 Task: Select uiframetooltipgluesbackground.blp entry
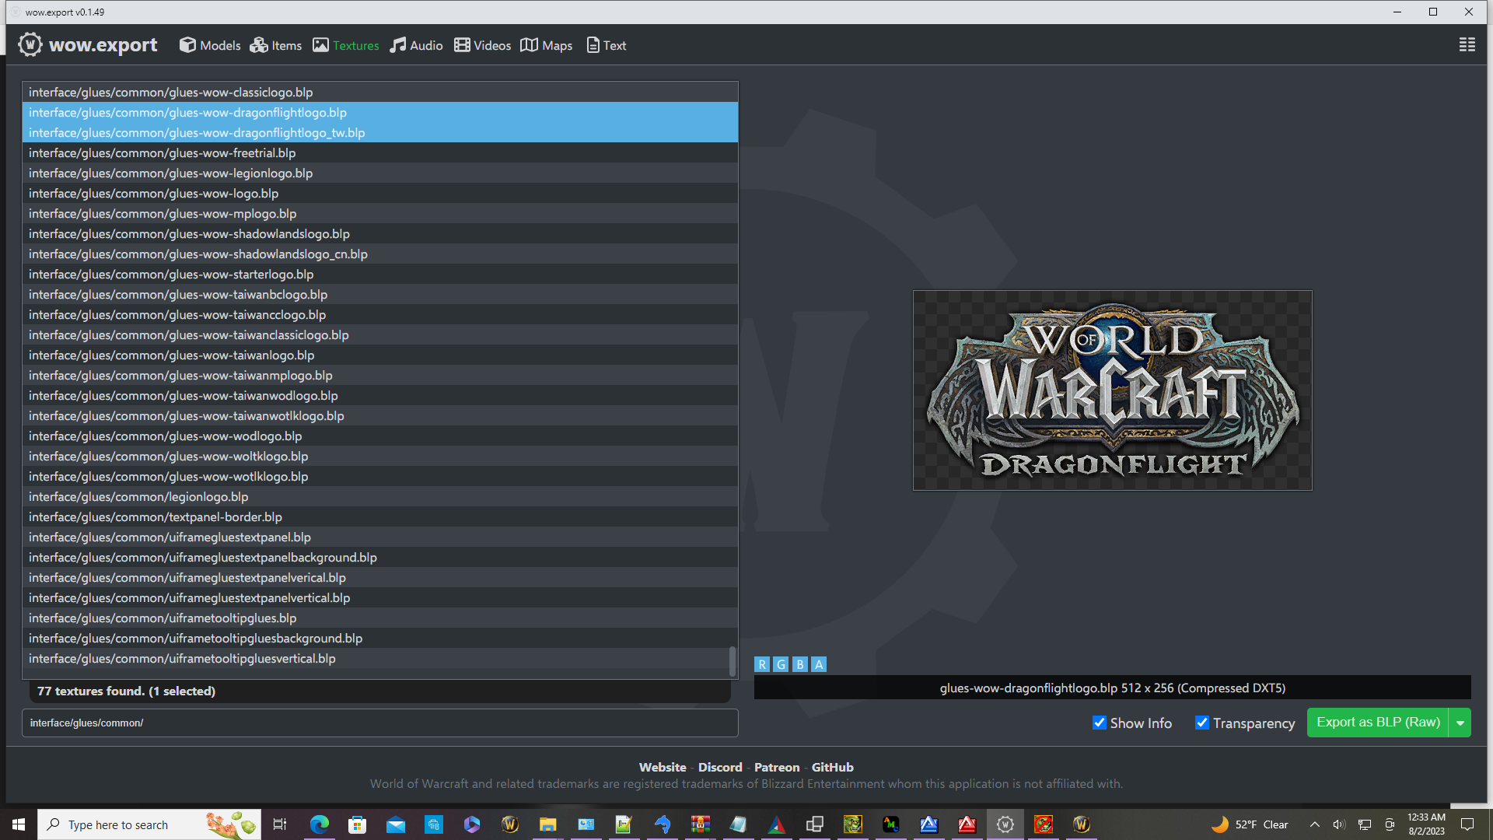(x=380, y=638)
